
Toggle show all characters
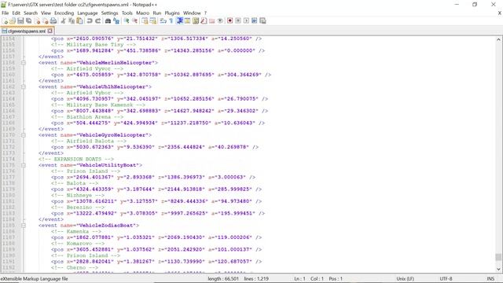point(171,21)
